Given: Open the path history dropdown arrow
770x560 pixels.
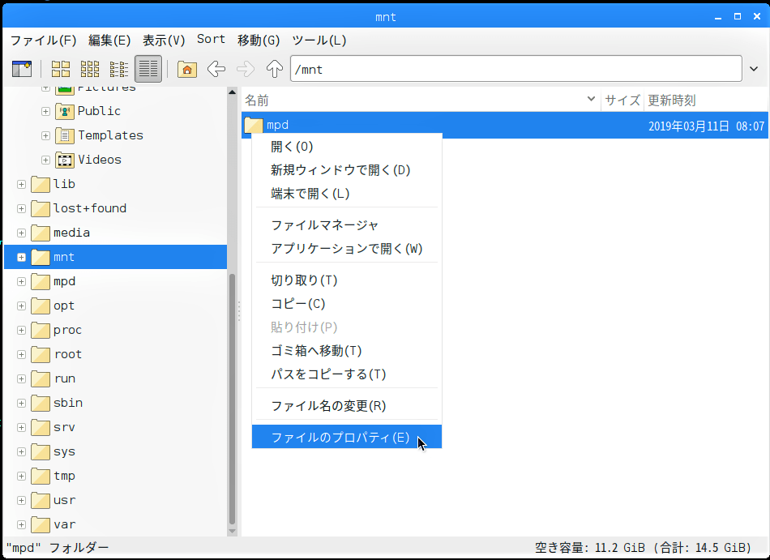Looking at the screenshot, I should 755,70.
